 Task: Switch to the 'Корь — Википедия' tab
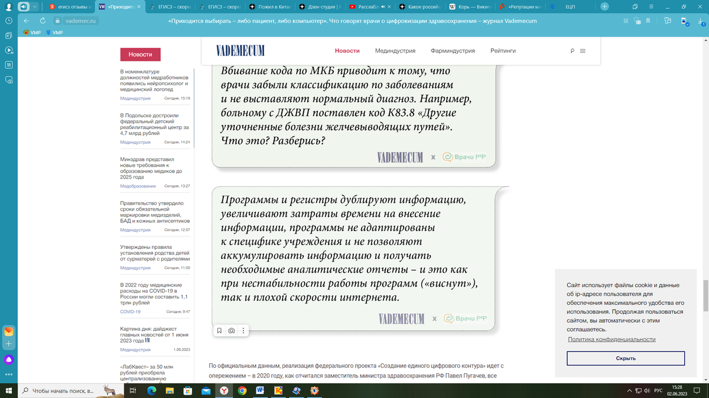point(470,6)
